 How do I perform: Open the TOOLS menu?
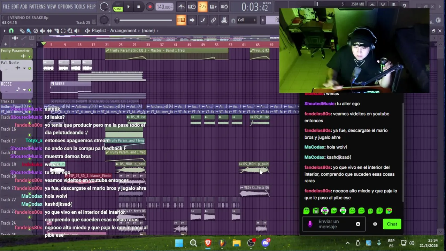point(79,7)
